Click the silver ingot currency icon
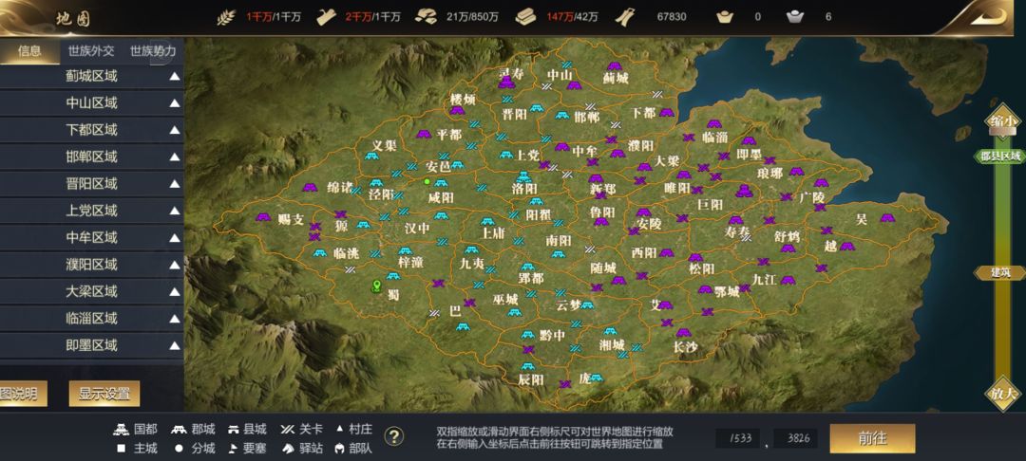The image size is (1026, 461). 795,17
